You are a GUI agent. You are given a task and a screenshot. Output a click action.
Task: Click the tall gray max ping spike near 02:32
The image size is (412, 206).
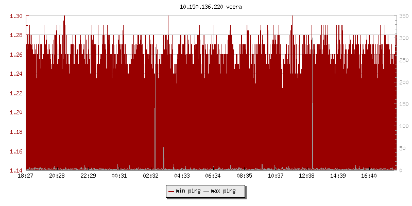155,136
